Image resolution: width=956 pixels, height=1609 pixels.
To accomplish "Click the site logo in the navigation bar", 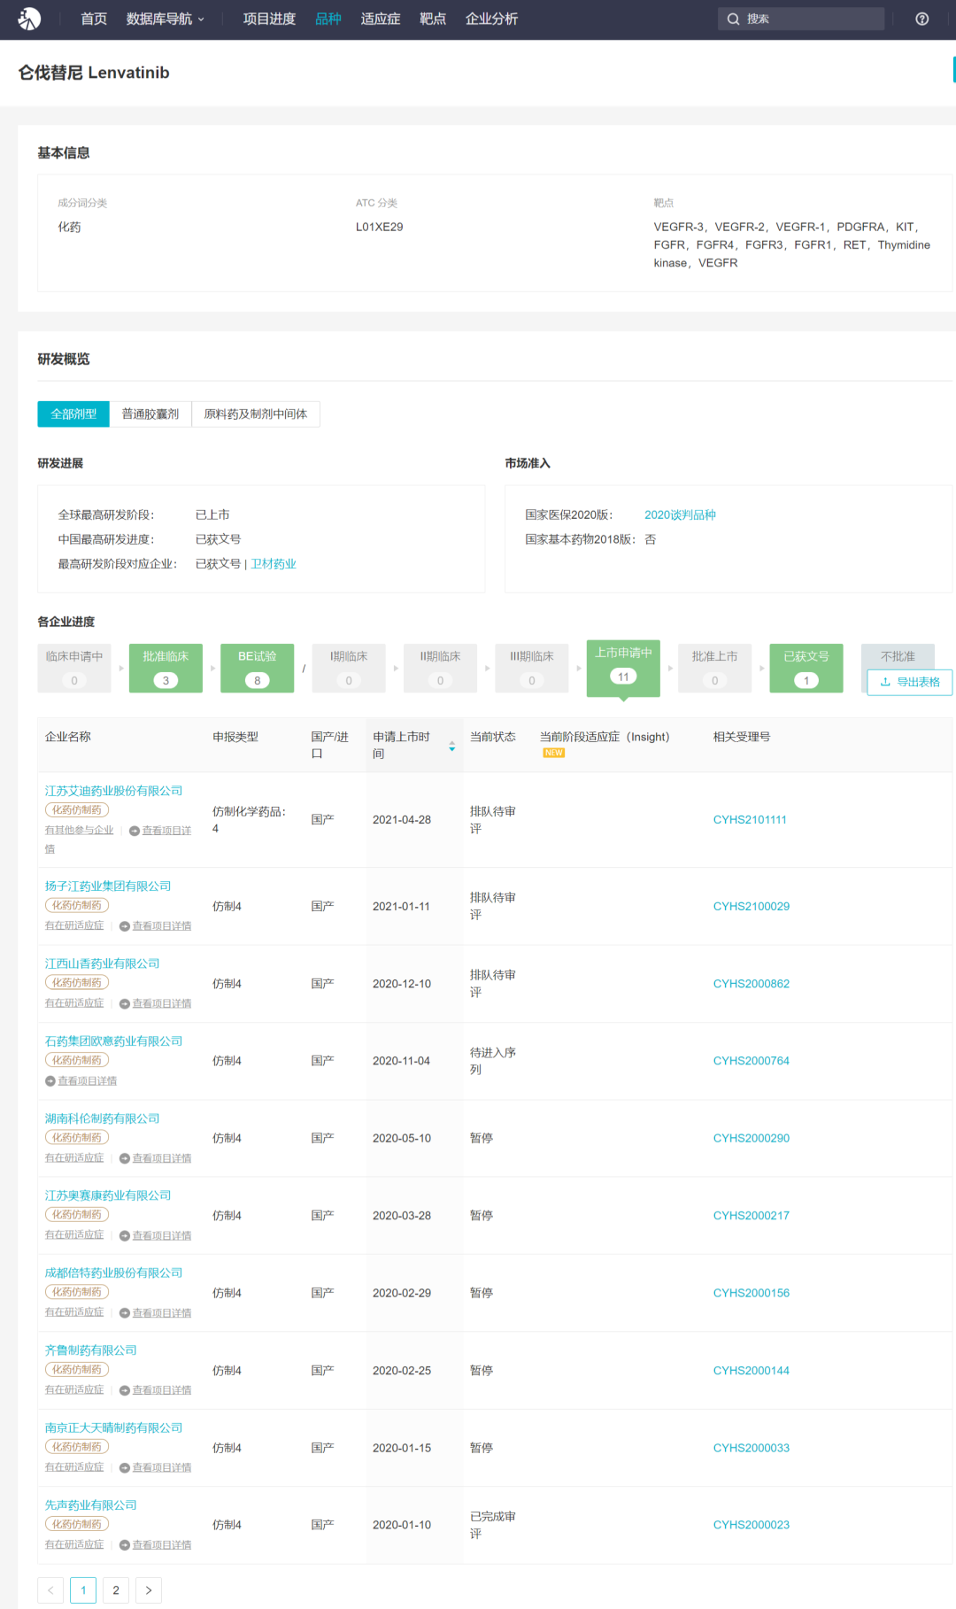I will [29, 19].
